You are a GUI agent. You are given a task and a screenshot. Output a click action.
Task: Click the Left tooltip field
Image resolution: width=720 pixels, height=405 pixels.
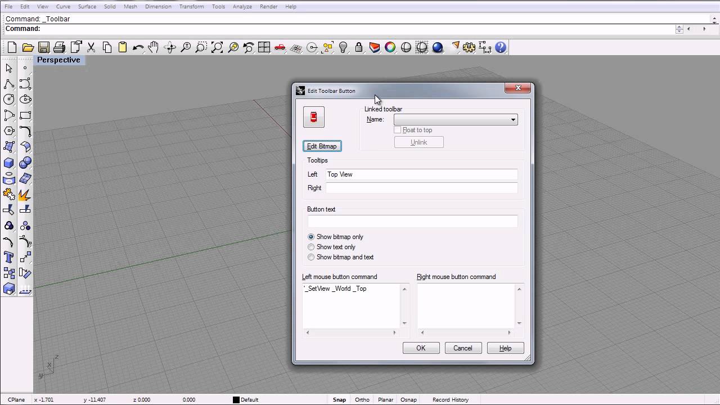click(x=421, y=174)
